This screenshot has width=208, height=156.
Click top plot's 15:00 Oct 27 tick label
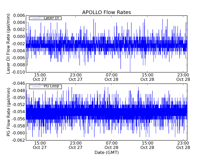click(x=40, y=77)
